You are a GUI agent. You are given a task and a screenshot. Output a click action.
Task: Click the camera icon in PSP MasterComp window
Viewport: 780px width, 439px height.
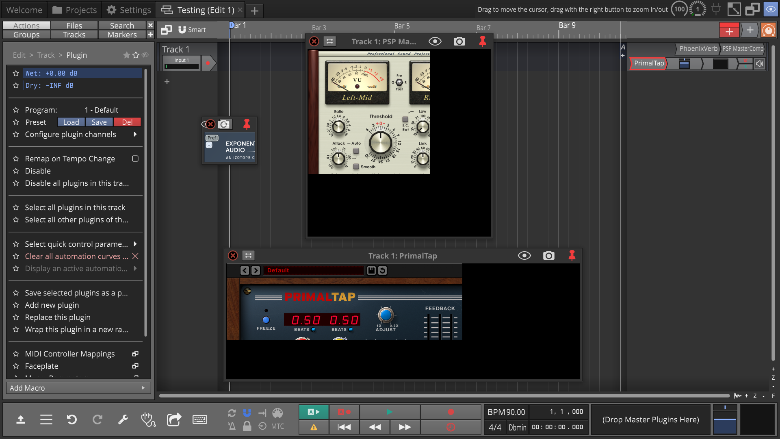pyautogui.click(x=459, y=41)
